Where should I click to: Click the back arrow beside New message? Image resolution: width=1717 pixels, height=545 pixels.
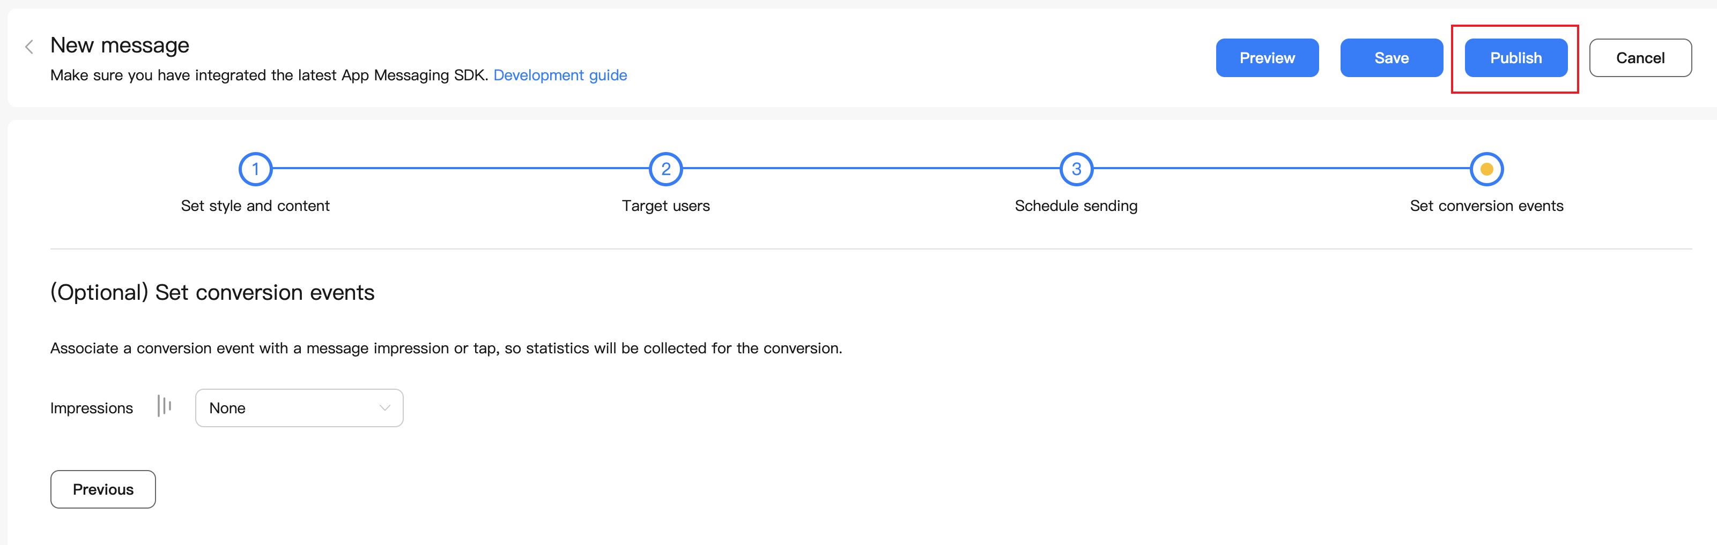[29, 47]
